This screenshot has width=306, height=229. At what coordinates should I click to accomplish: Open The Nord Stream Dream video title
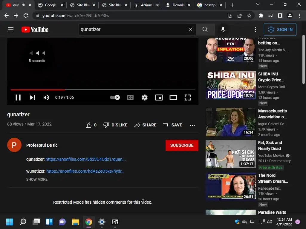[x=273, y=178]
